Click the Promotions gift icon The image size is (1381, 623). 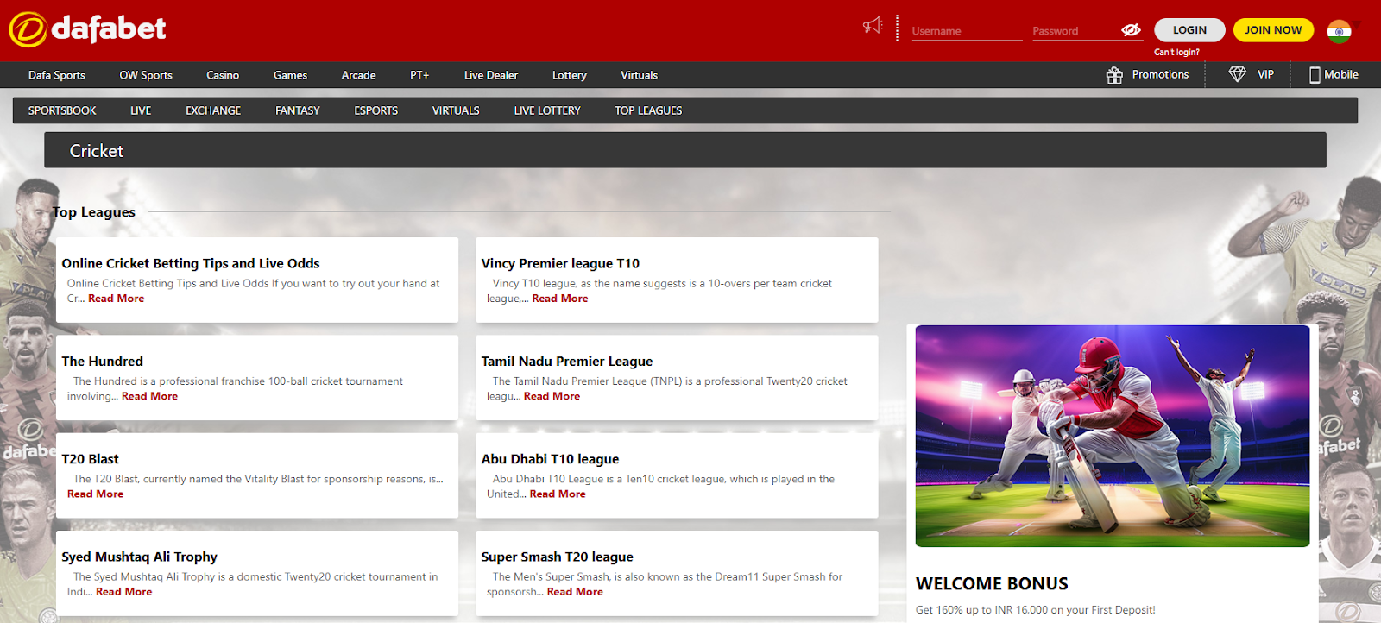(1114, 75)
